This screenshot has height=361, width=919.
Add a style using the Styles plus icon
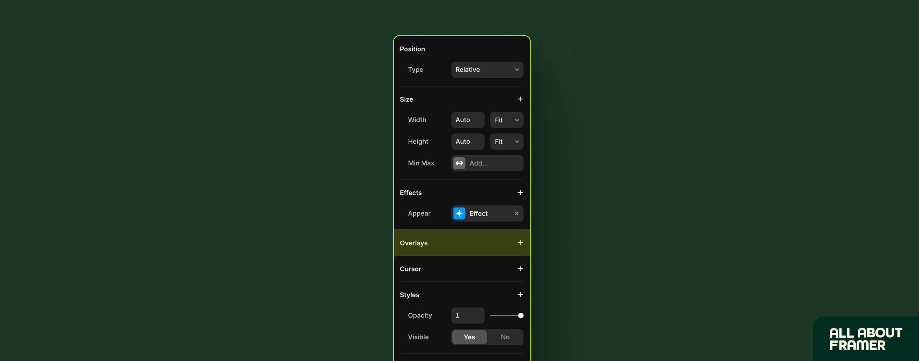point(520,294)
